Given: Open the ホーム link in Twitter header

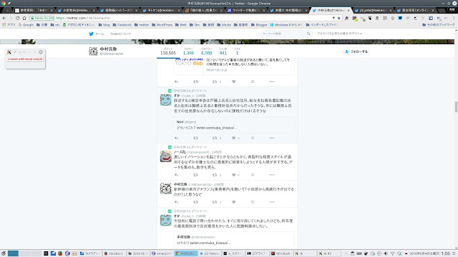Looking at the screenshot, I should 99,34.
